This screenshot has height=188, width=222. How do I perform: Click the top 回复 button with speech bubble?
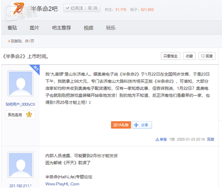(x=207, y=56)
